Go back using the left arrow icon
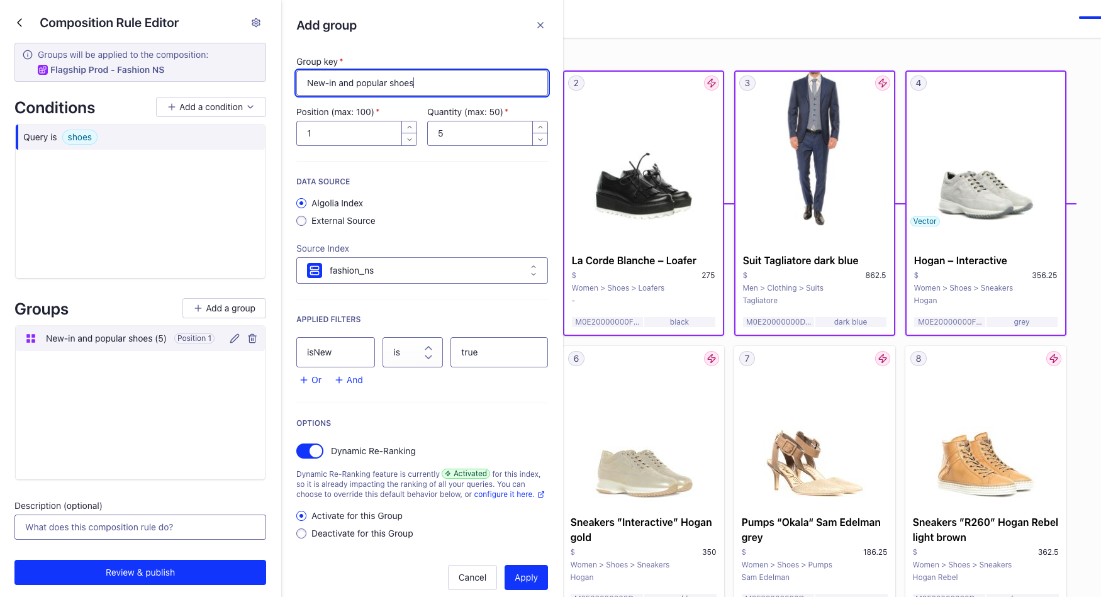Image resolution: width=1101 pixels, height=597 pixels. tap(20, 23)
